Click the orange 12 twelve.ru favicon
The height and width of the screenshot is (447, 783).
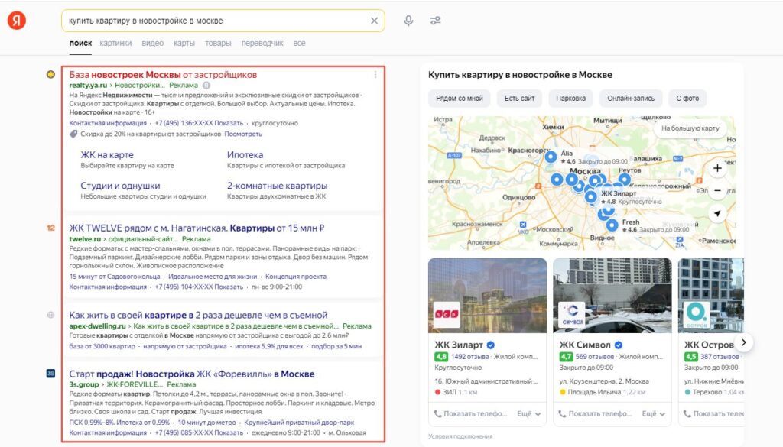click(50, 228)
